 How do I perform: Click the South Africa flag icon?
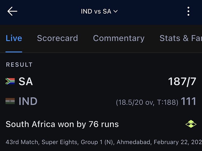tap(10, 81)
